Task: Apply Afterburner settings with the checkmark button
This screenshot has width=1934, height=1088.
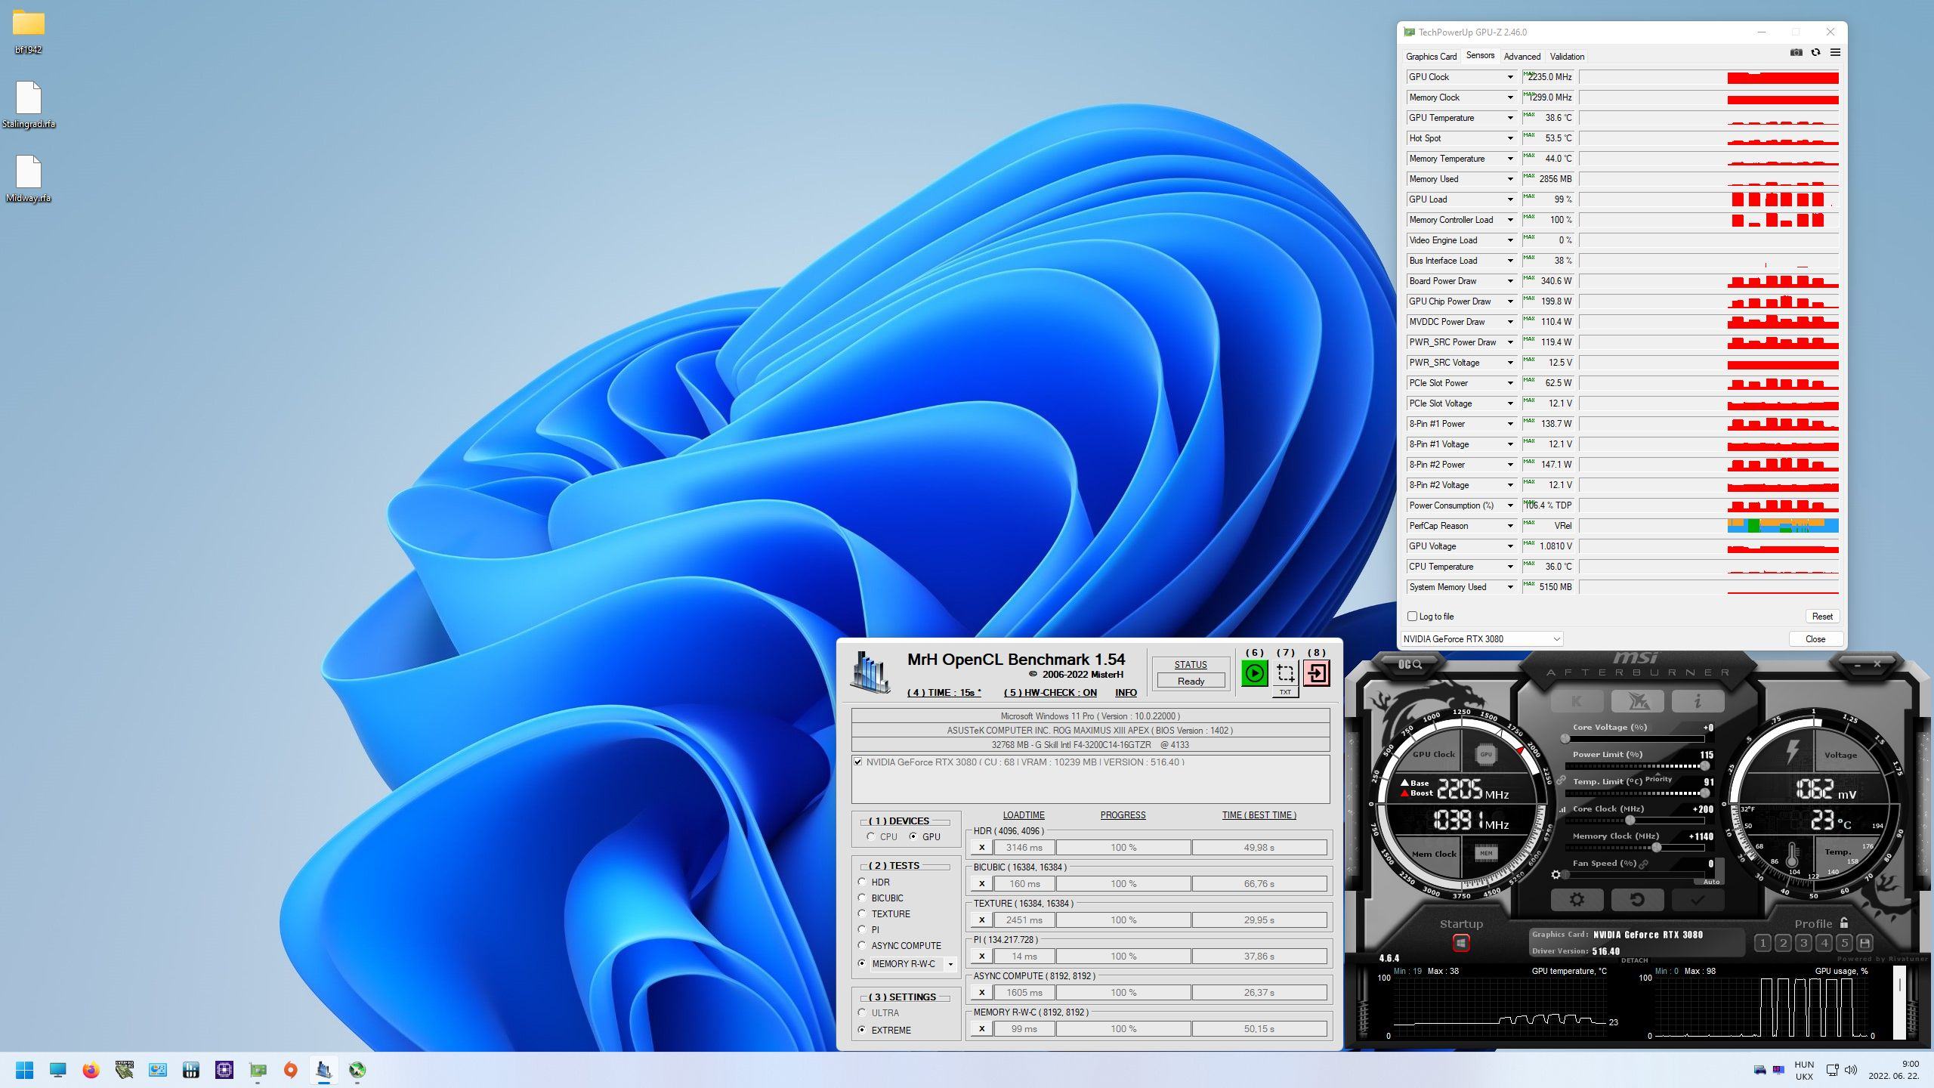Action: [1698, 900]
